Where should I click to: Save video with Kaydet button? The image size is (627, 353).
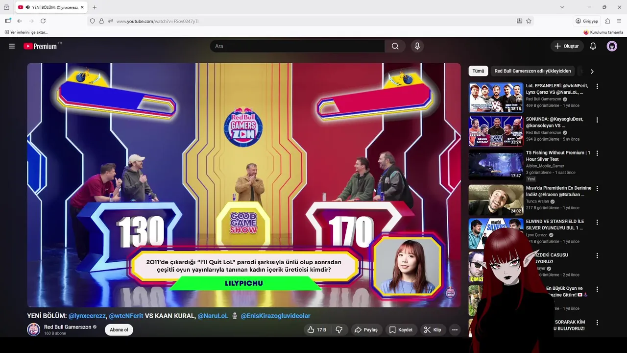click(x=401, y=330)
